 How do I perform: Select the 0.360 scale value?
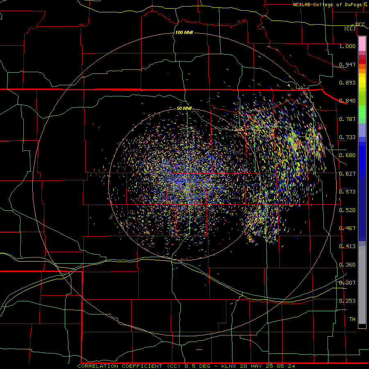[347, 265]
